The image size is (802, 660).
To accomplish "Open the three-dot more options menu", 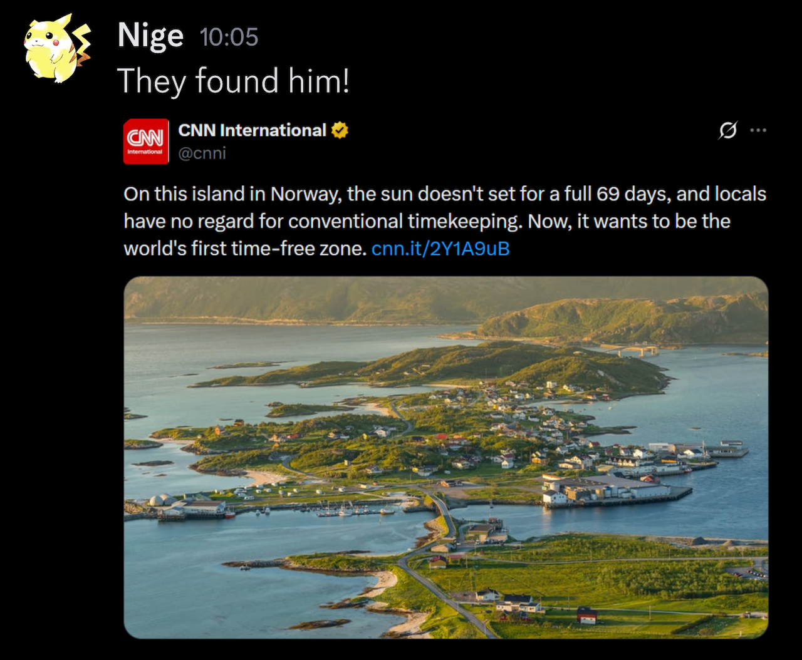I will click(x=758, y=130).
